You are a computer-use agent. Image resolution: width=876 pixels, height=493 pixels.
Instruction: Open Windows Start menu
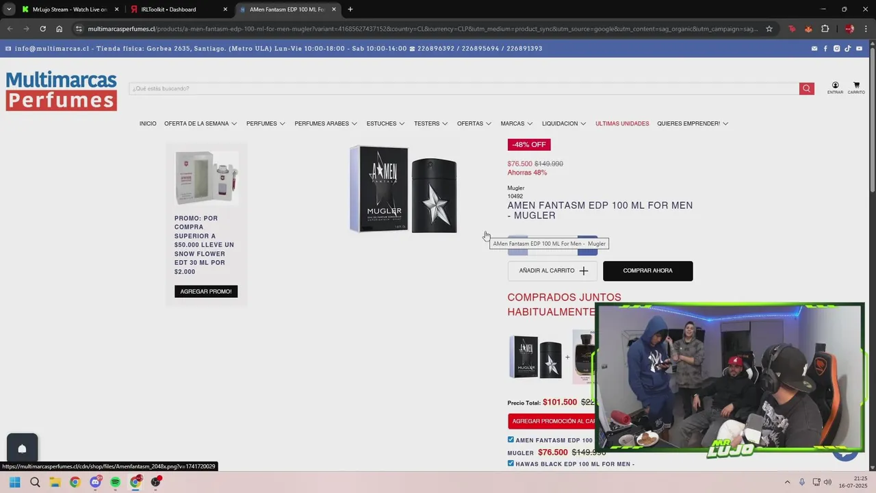click(14, 482)
